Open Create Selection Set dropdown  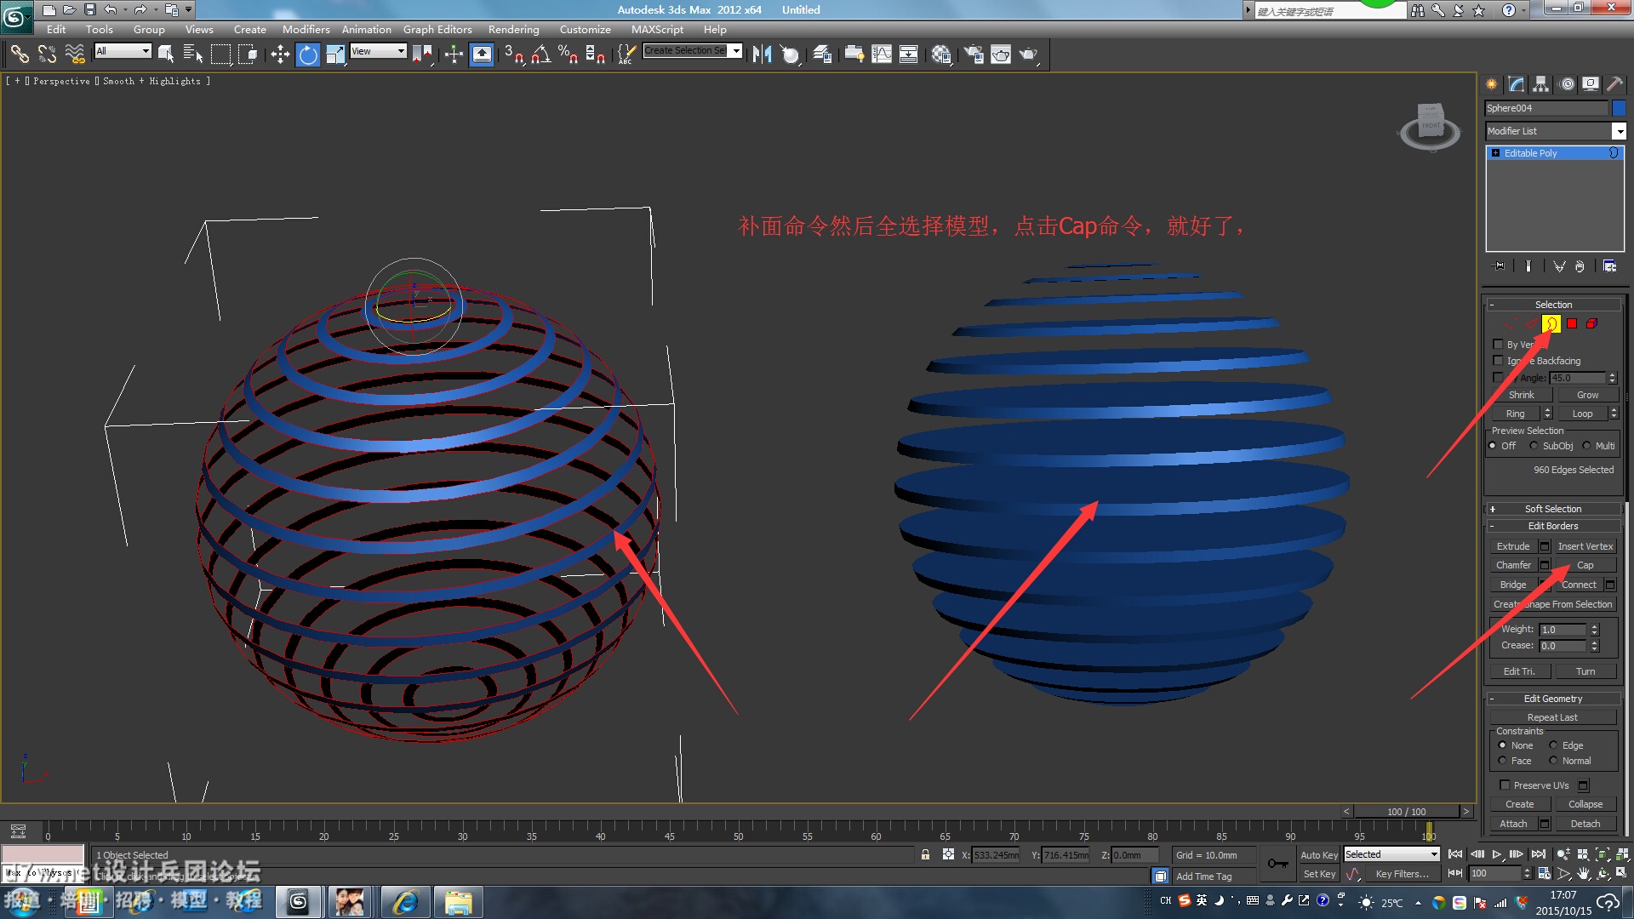point(692,50)
